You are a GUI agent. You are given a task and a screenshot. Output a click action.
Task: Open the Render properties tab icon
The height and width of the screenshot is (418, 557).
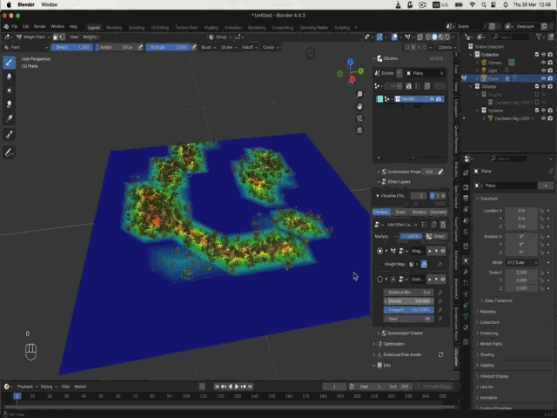pos(466,187)
